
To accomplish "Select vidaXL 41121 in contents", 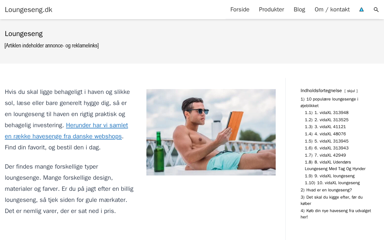I will coord(330,127).
